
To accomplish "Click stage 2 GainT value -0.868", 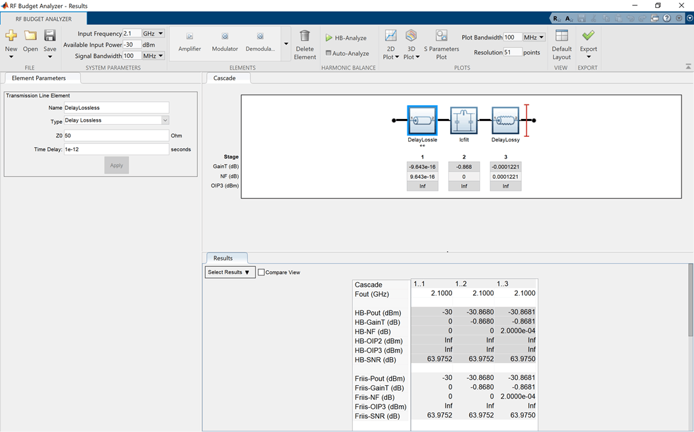I will pos(464,167).
